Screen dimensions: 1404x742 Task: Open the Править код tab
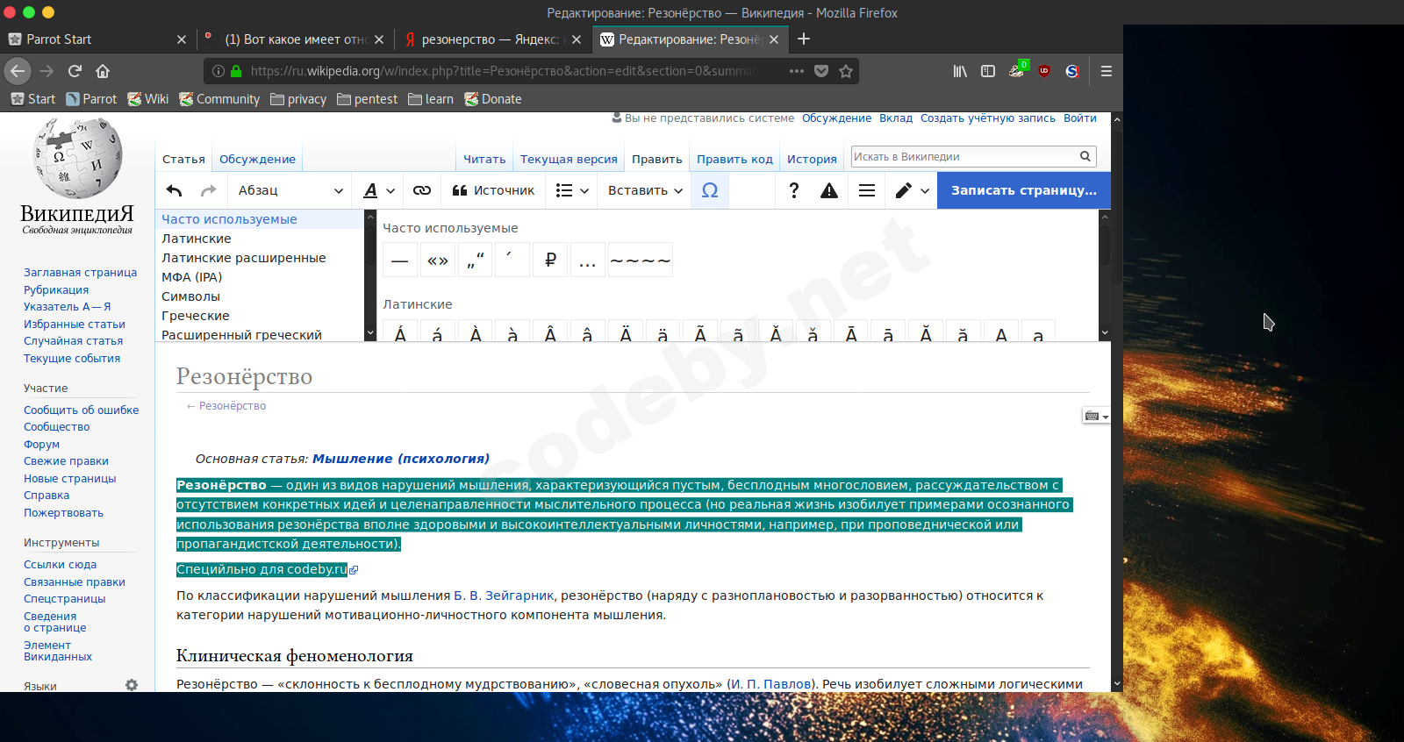tap(734, 159)
